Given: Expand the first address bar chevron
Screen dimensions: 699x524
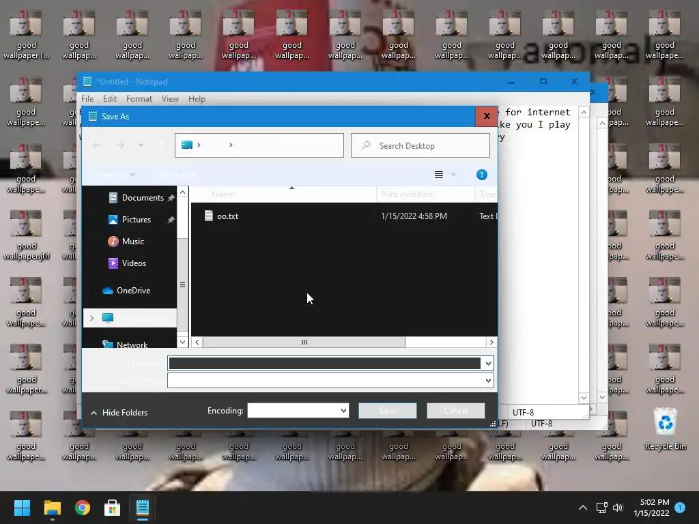Looking at the screenshot, I should [x=199, y=145].
